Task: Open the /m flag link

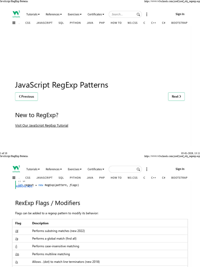Action: tap(17, 254)
